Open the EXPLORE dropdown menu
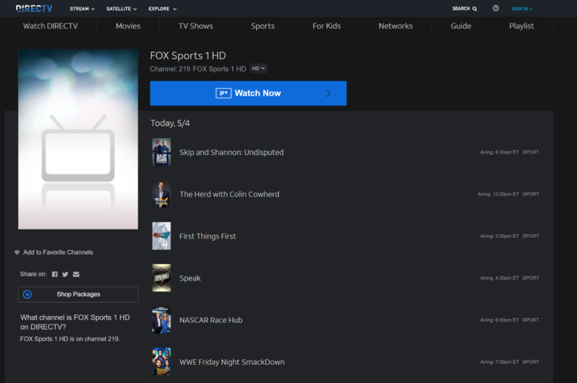This screenshot has height=383, width=577. [x=162, y=9]
